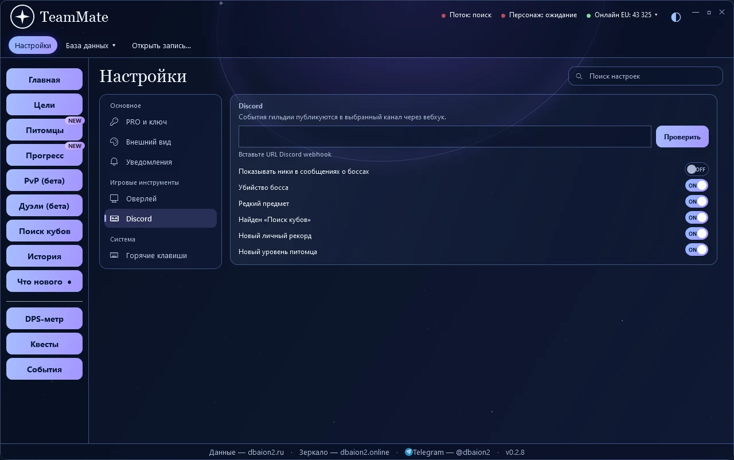Open the База данных dropdown menu
734x460 pixels.
tap(91, 45)
